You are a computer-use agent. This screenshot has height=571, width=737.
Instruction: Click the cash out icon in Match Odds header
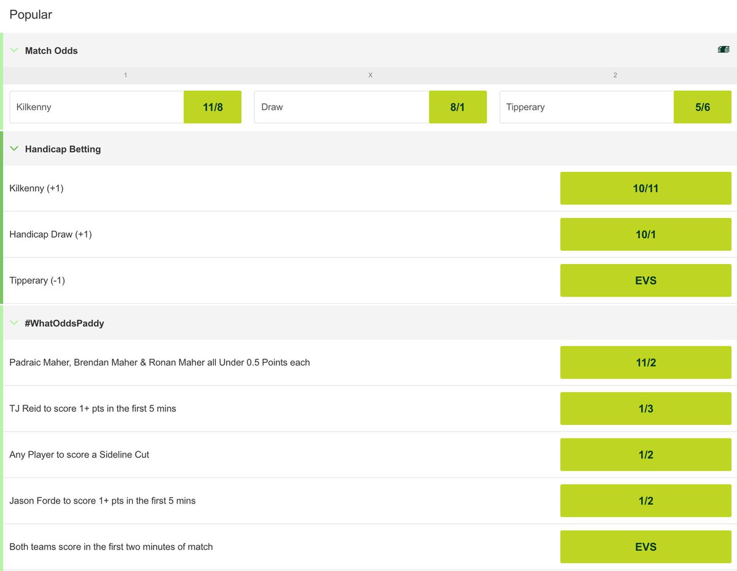tap(723, 50)
